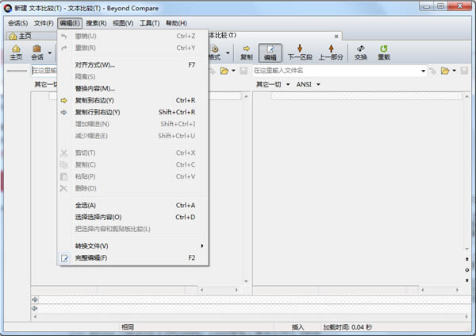Go to 上一部分 (Previous Part)
The height and width of the screenshot is (336, 476).
[x=332, y=52]
